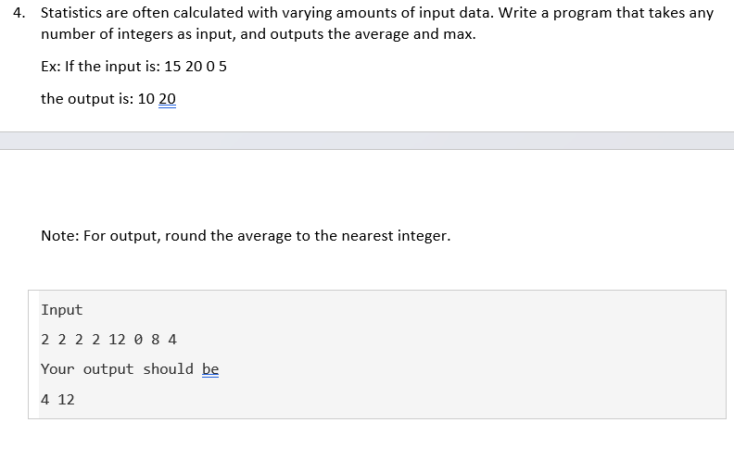The image size is (734, 460).
Task: Click the double-underlined word "be"
Action: 210,369
